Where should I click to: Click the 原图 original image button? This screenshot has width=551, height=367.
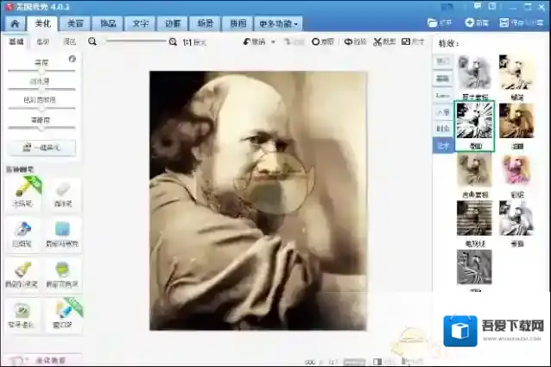coord(323,41)
